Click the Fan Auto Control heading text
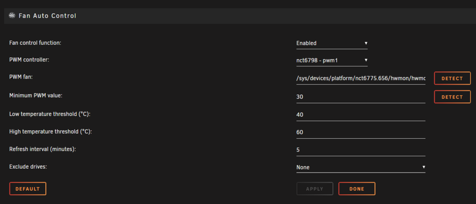This screenshot has height=204, width=476. click(x=47, y=16)
